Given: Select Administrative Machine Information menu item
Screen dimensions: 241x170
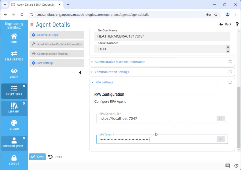Looking at the screenshot, I should [57, 44].
